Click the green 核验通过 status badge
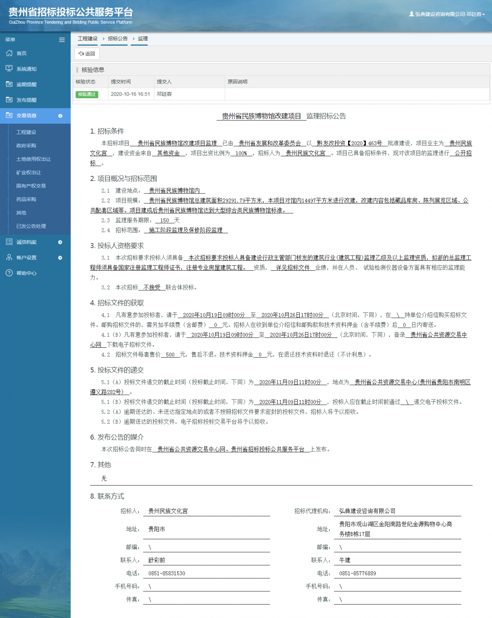The width and height of the screenshot is (492, 618). click(x=87, y=94)
